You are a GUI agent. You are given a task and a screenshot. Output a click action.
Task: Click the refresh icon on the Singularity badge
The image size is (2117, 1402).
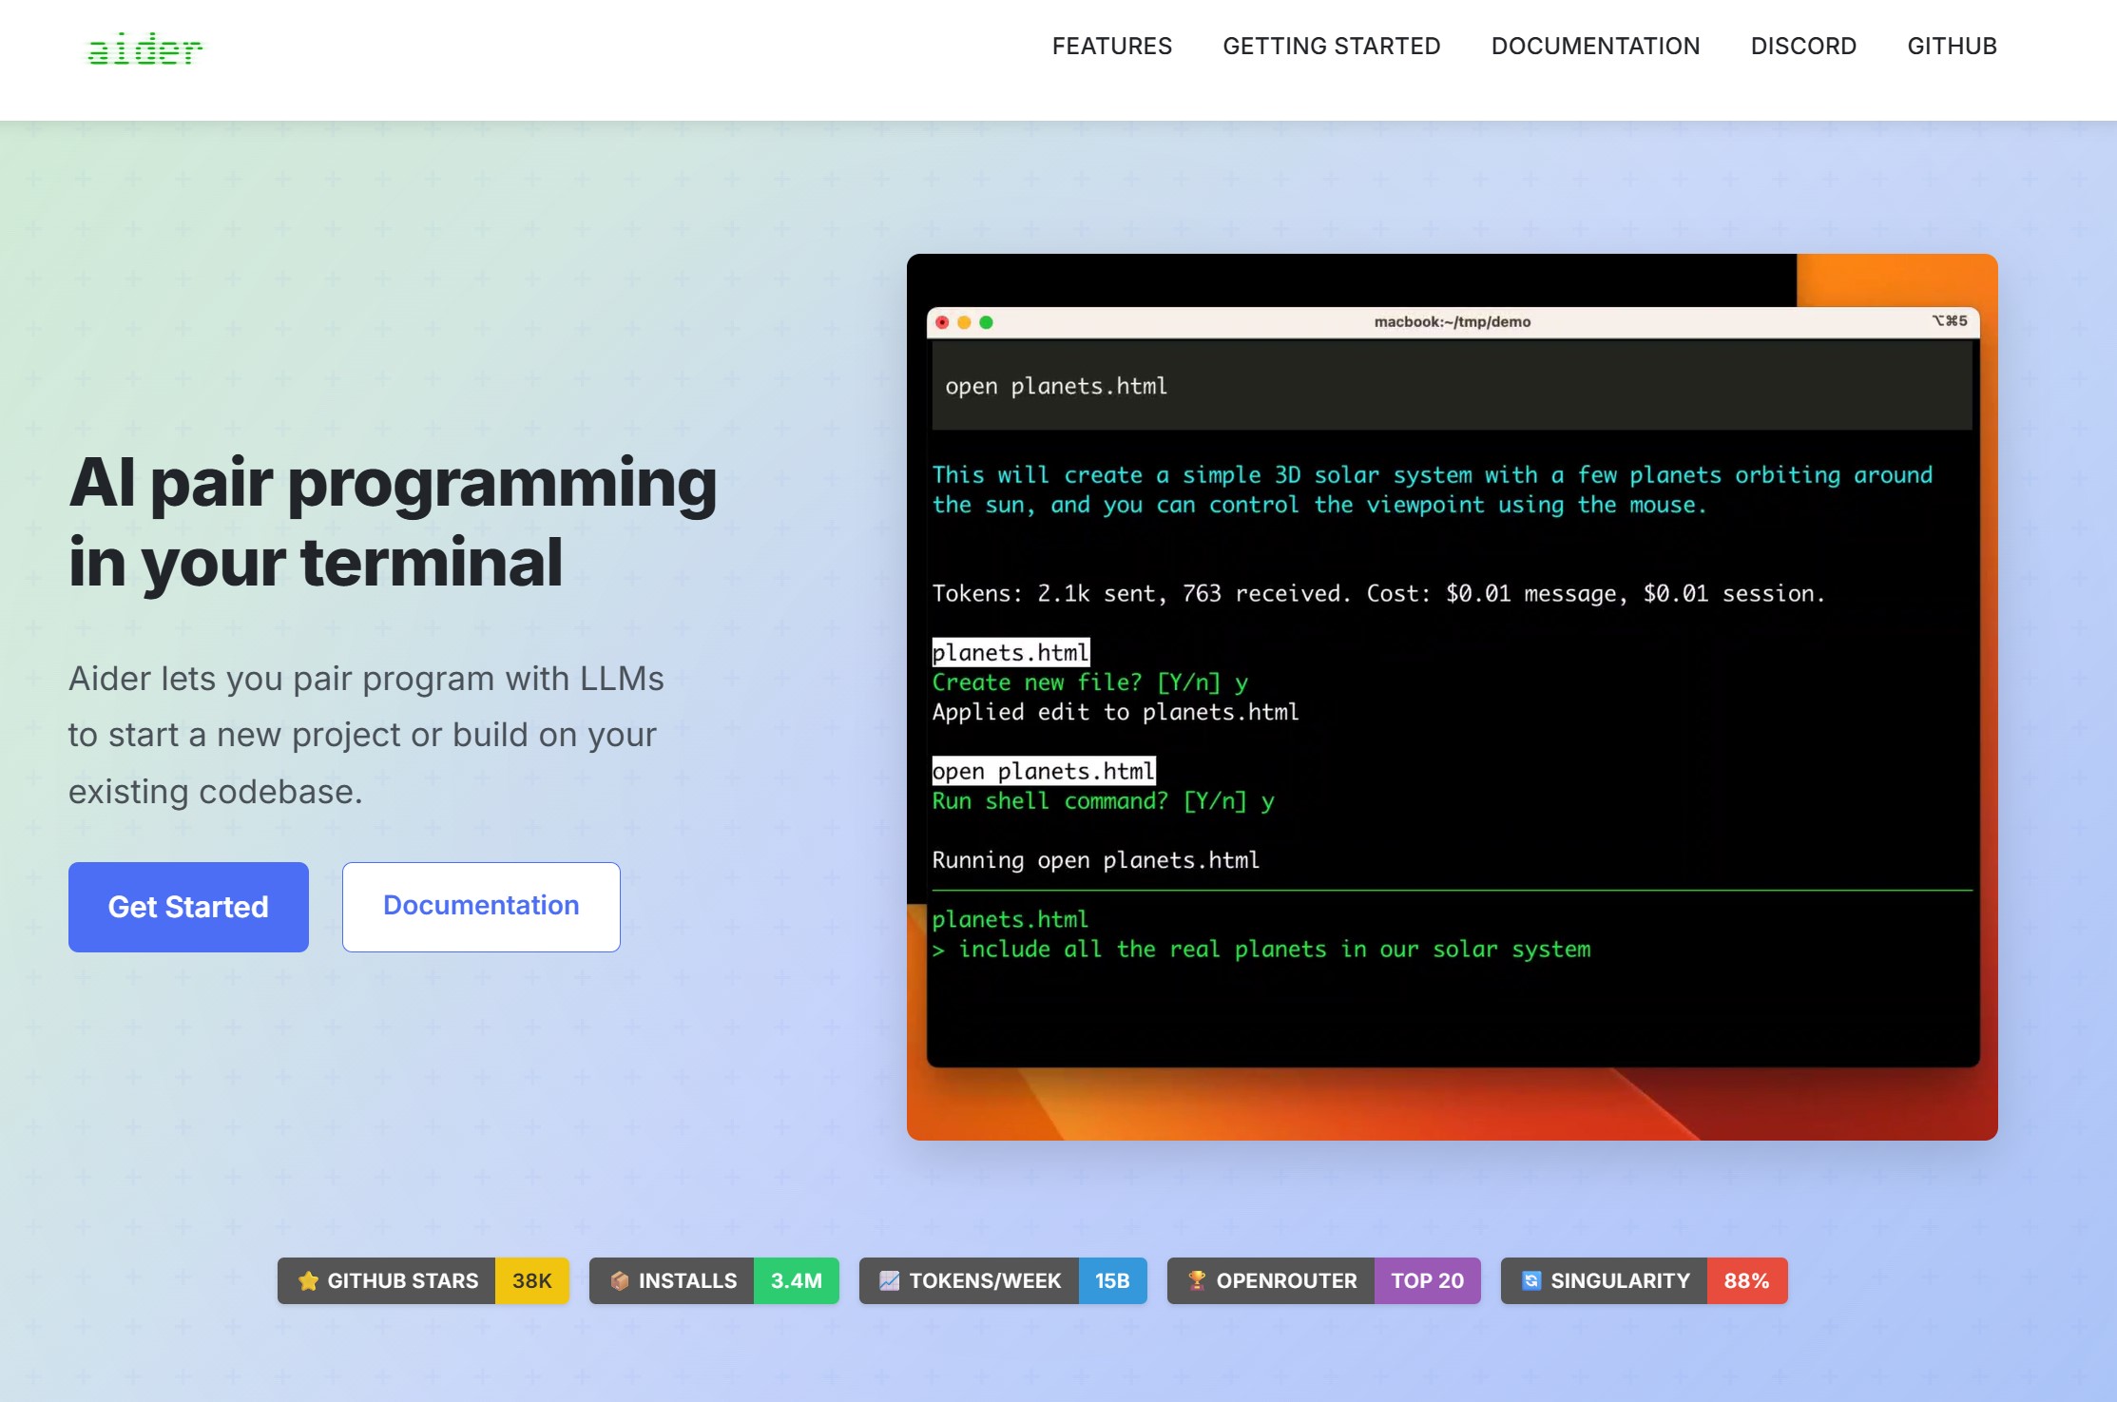pyautogui.click(x=1530, y=1281)
